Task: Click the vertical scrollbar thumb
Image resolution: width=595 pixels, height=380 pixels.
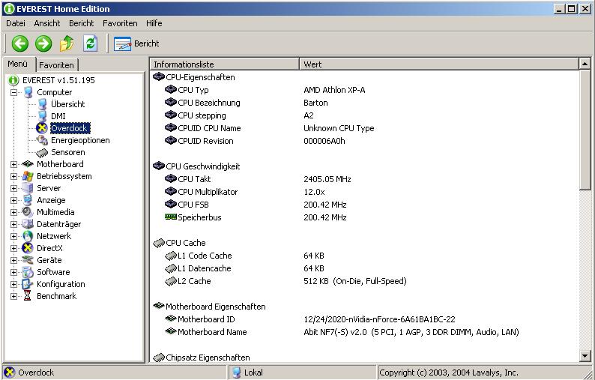Action: [585, 128]
